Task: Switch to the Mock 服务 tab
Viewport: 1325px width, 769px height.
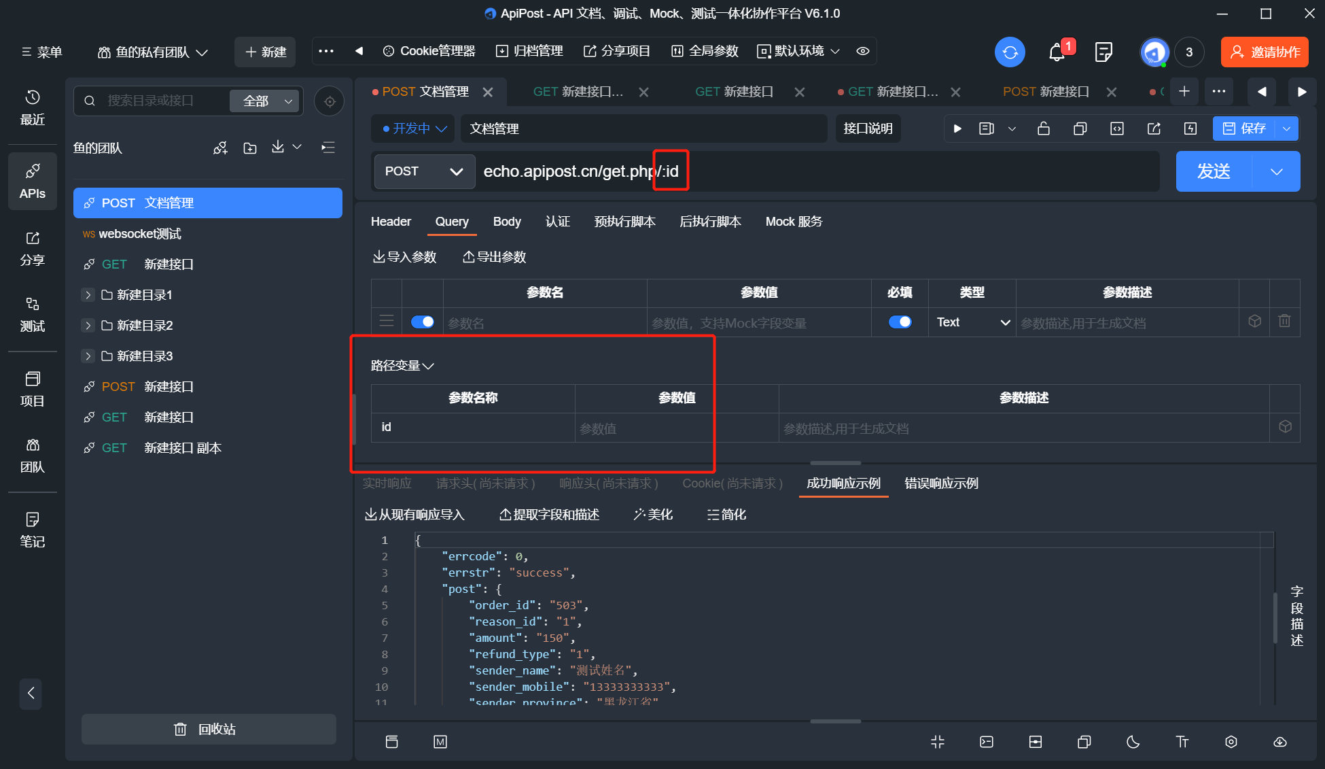Action: point(794,222)
